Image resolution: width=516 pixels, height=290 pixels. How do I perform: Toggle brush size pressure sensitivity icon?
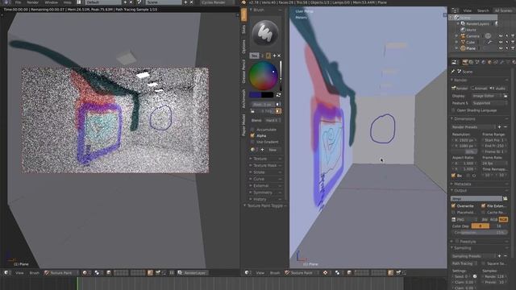pyautogui.click(x=278, y=104)
